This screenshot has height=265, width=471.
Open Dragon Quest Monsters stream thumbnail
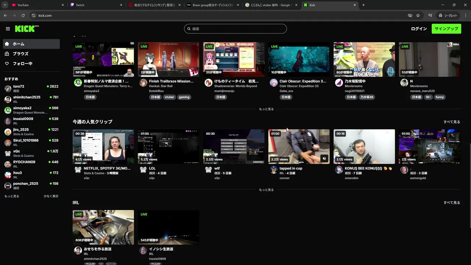(103, 59)
